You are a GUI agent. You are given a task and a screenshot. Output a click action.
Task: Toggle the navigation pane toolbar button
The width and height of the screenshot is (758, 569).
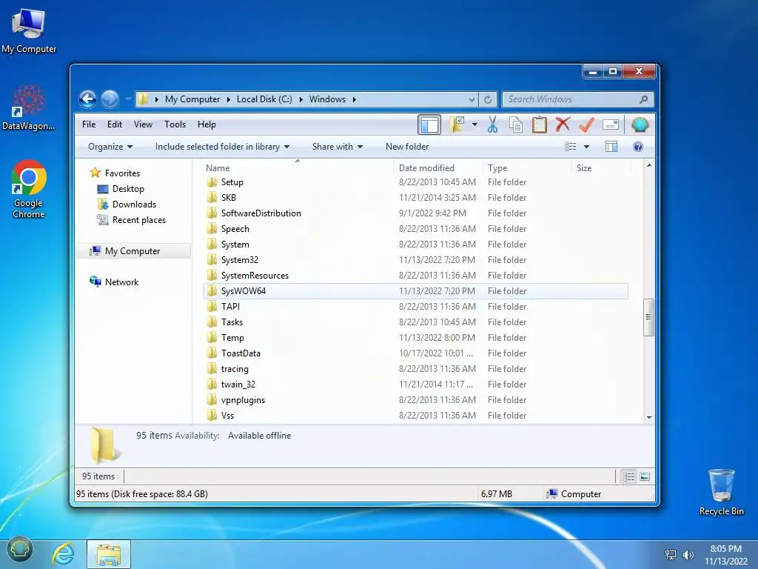[429, 124]
